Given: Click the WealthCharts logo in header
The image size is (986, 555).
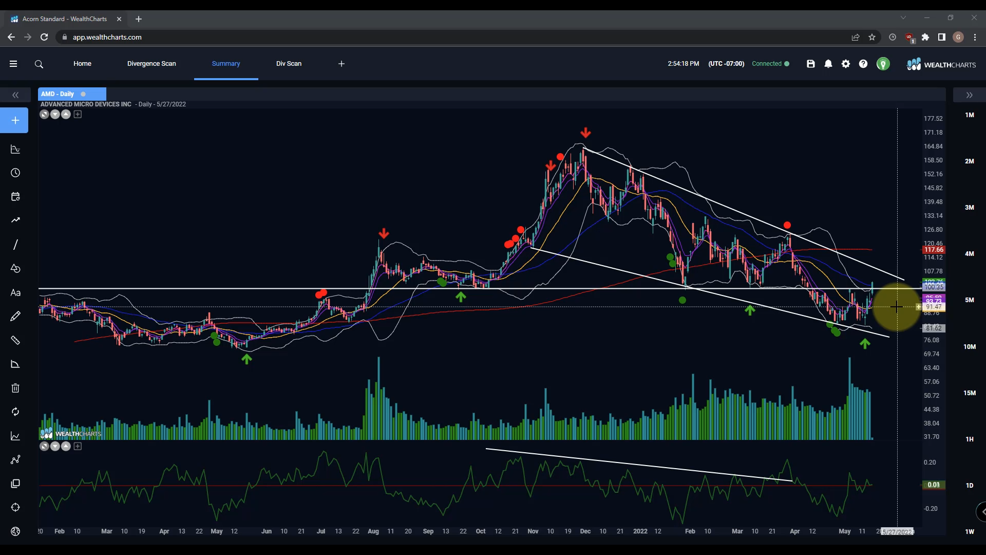Looking at the screenshot, I should [x=941, y=64].
